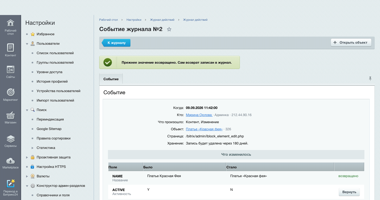Open Справочники и поля menu item

pos(53,195)
